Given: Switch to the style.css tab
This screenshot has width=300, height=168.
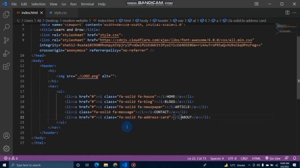Looking at the screenshot, I should pyautogui.click(x=60, y=13).
